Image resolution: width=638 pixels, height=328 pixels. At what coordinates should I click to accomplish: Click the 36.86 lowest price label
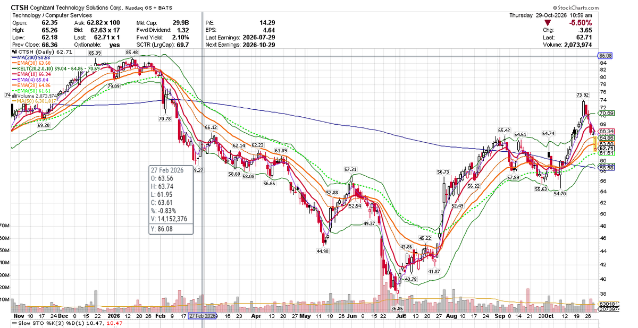tap(398, 308)
